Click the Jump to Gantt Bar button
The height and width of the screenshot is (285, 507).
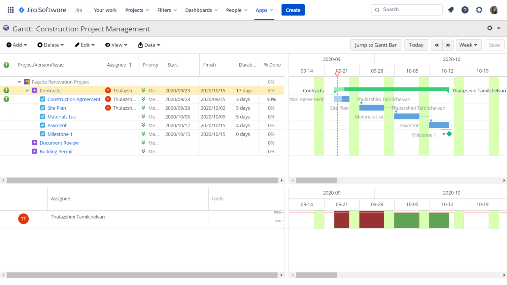(376, 45)
